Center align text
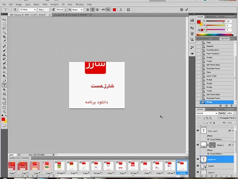This screenshot has height=179, width=238. coord(92,10)
